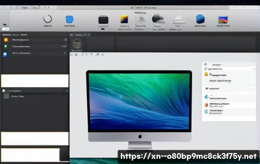Click the circular ring icon in the top toolbar

click(x=48, y=19)
